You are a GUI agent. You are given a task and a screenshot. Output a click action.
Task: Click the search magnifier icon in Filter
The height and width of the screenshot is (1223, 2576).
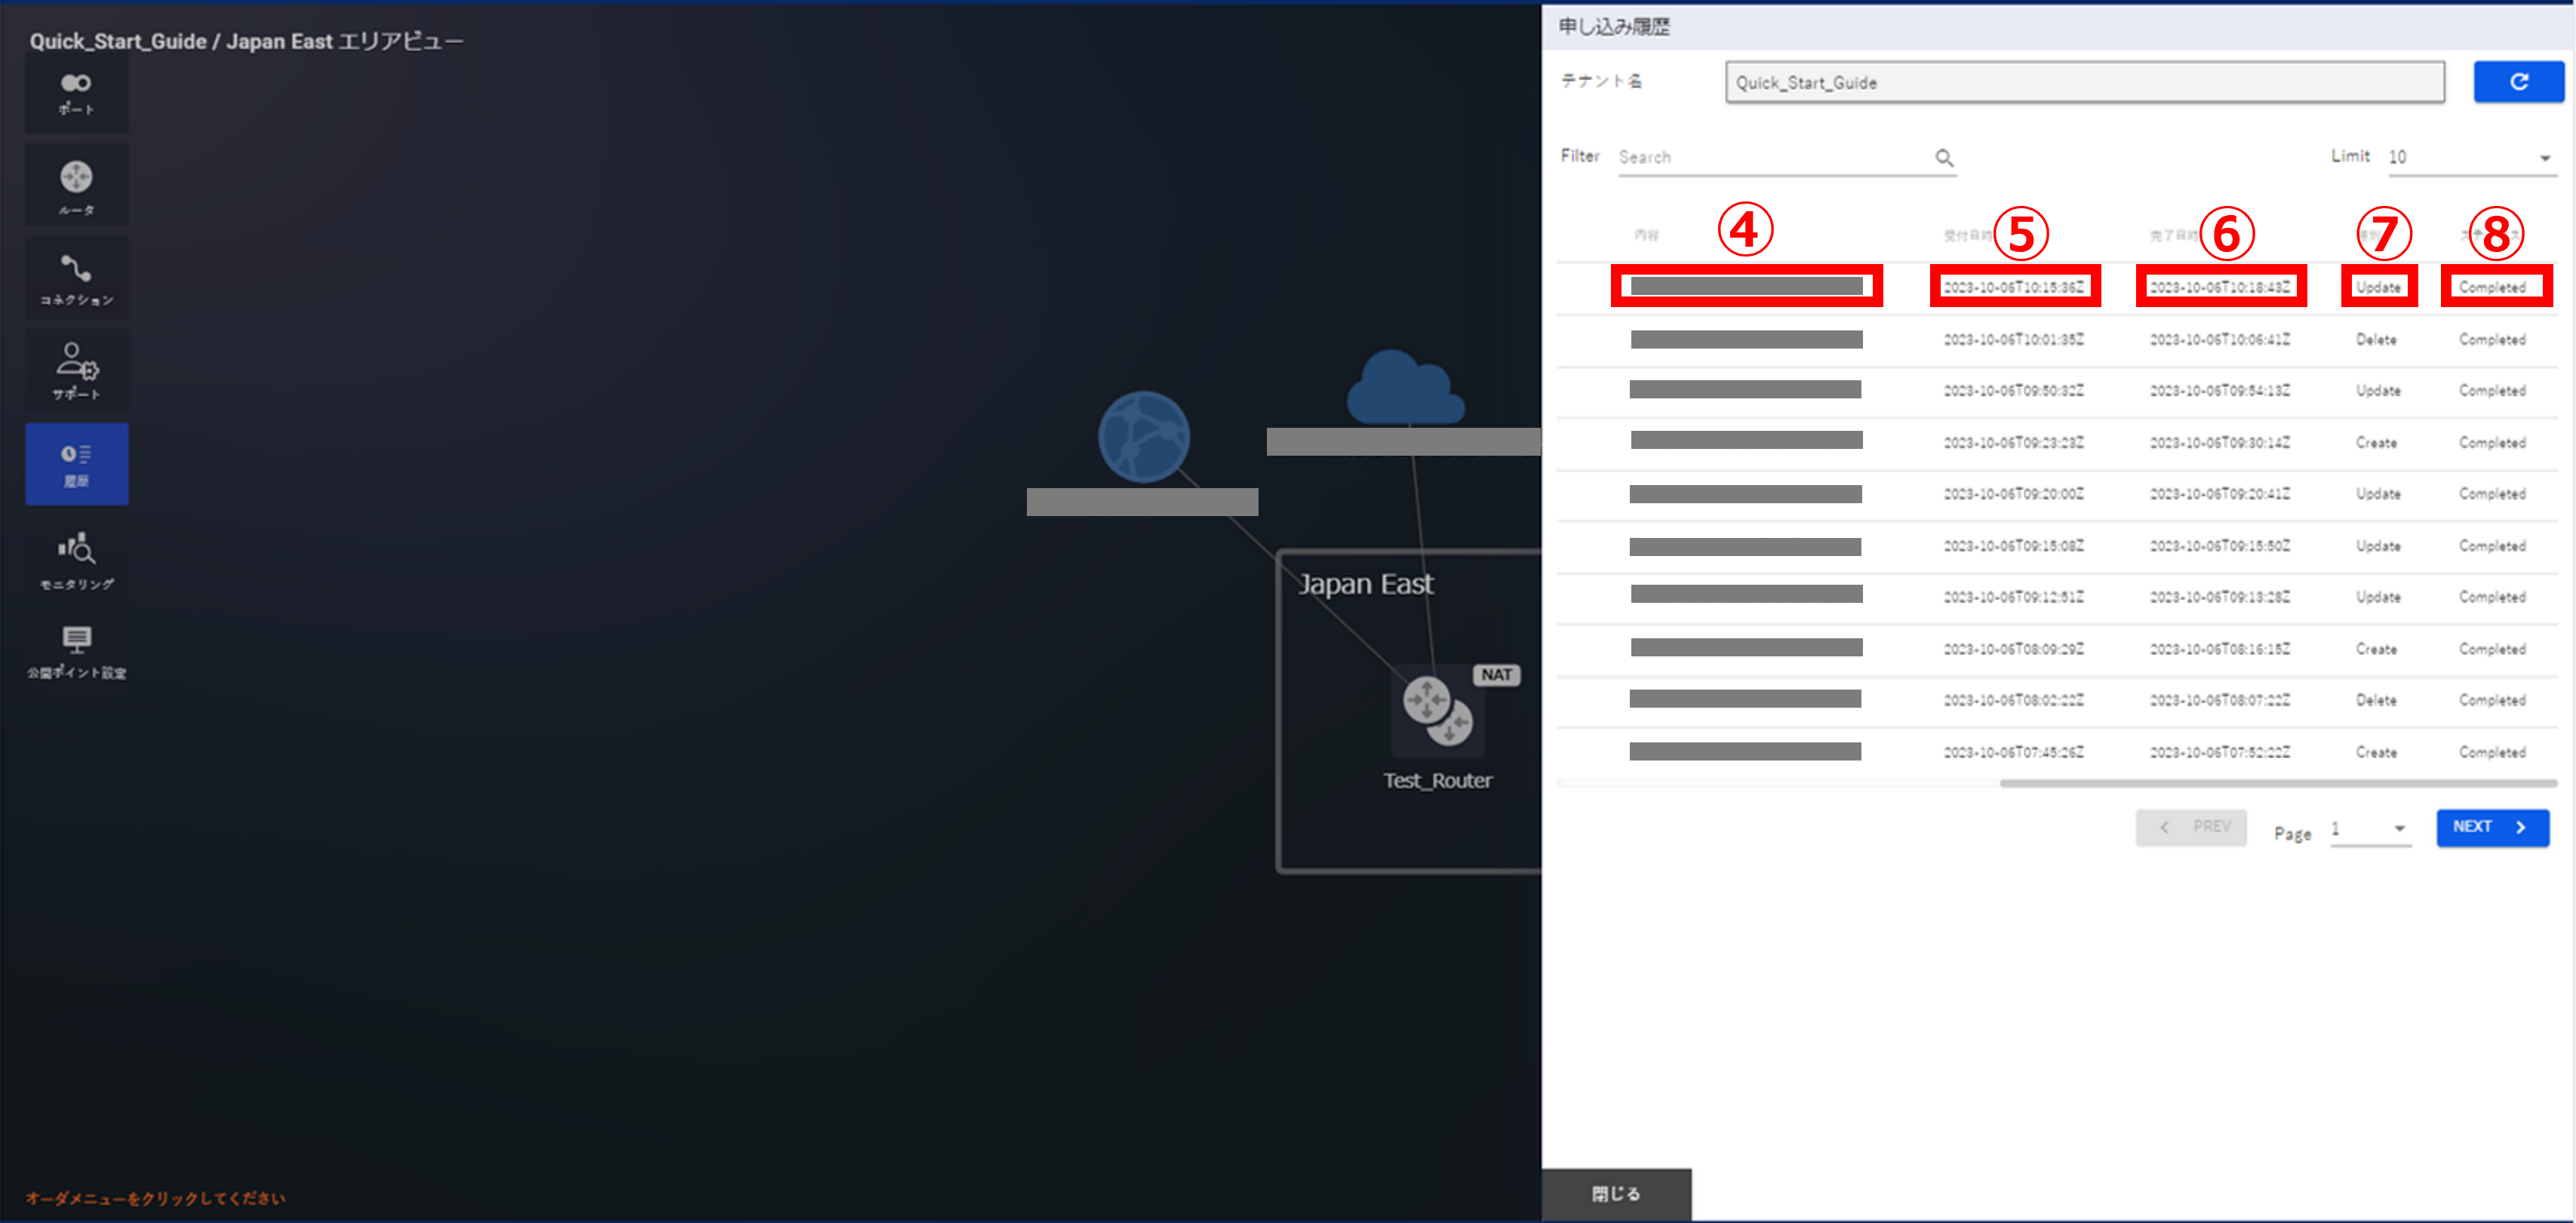(x=1944, y=157)
